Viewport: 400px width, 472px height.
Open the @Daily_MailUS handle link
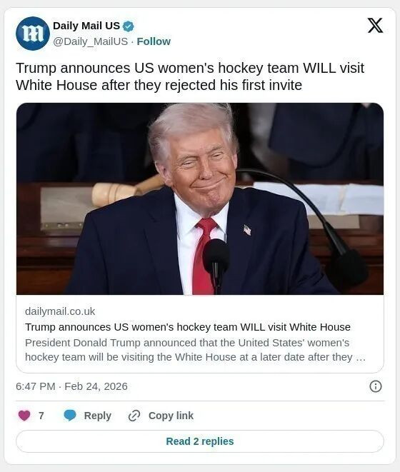91,41
